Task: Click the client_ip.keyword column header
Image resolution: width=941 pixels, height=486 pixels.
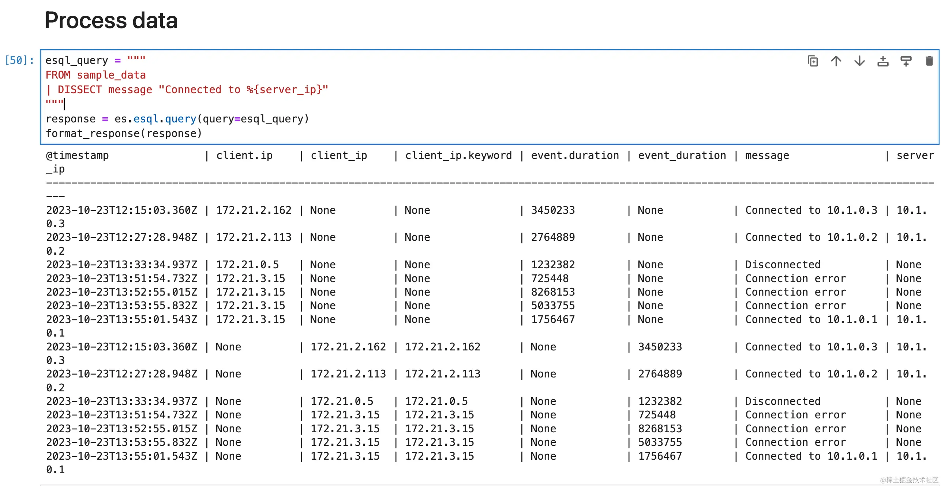Action: [x=458, y=155]
